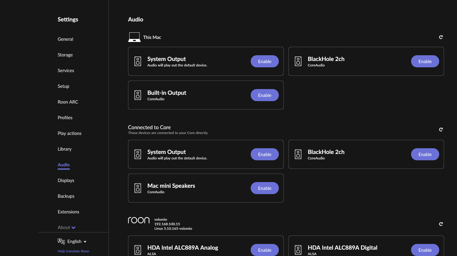Click the Built-in Output speaker icon

(x=138, y=95)
